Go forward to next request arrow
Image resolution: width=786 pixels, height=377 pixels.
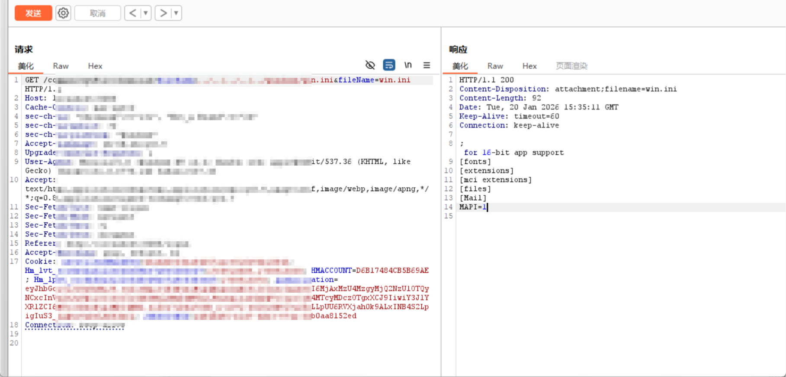pyautogui.click(x=163, y=13)
